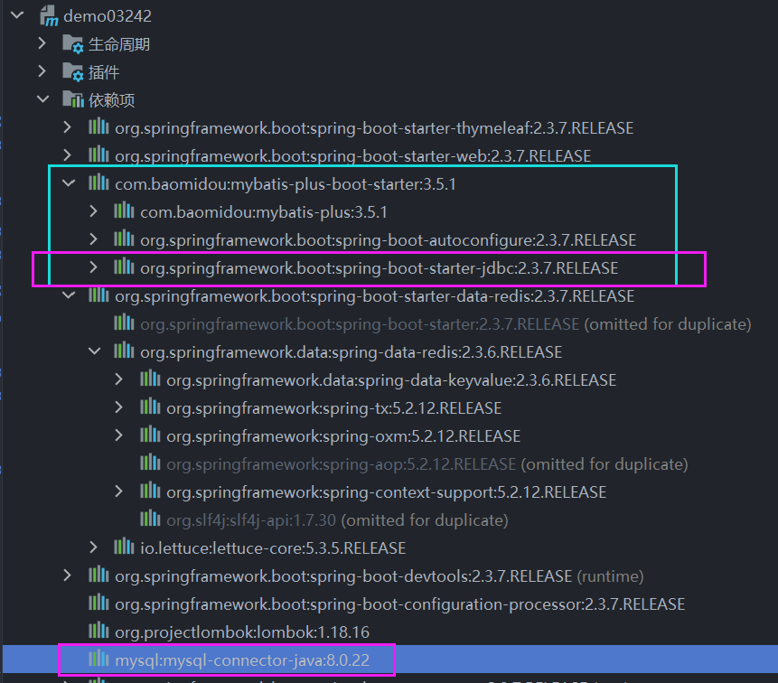Click library icon of spring-oxm:5.2.12

[150, 435]
